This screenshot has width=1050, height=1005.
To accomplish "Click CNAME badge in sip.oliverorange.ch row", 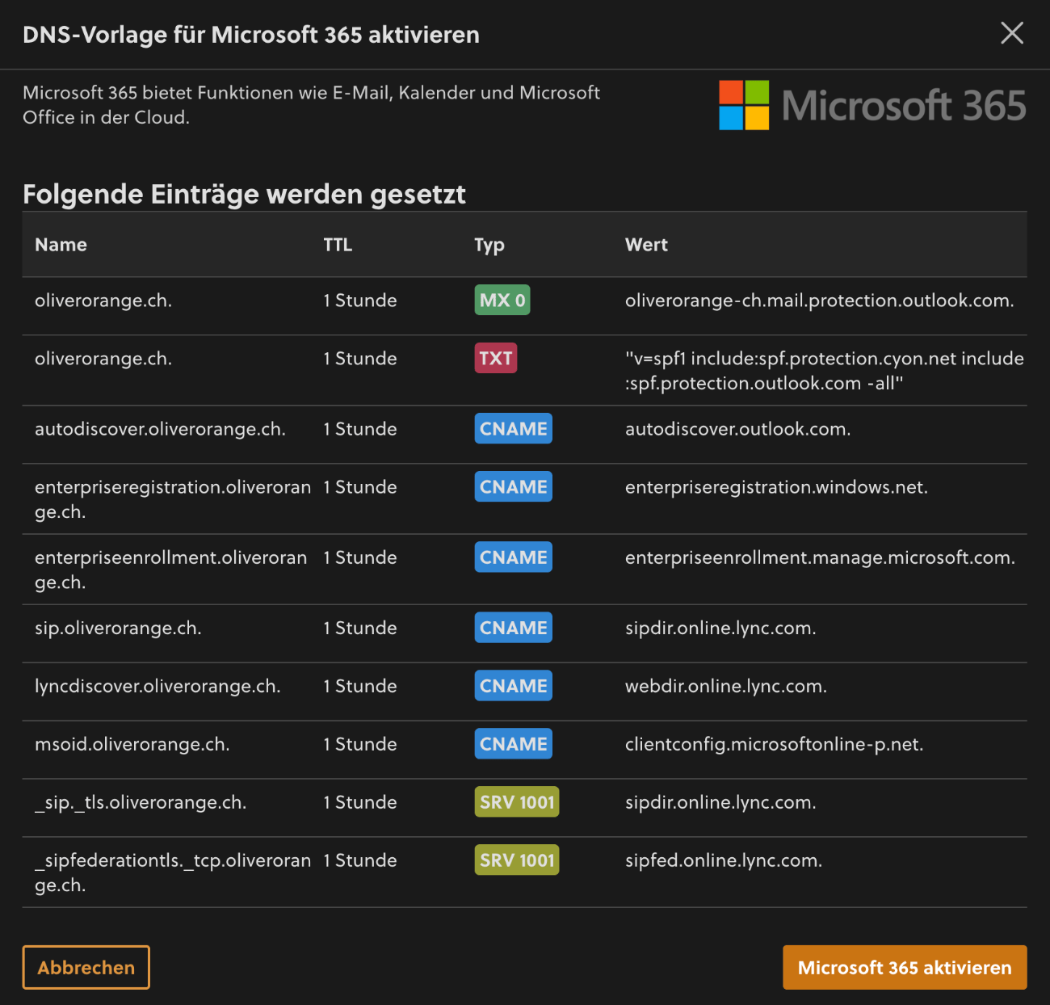I will pyautogui.click(x=514, y=628).
